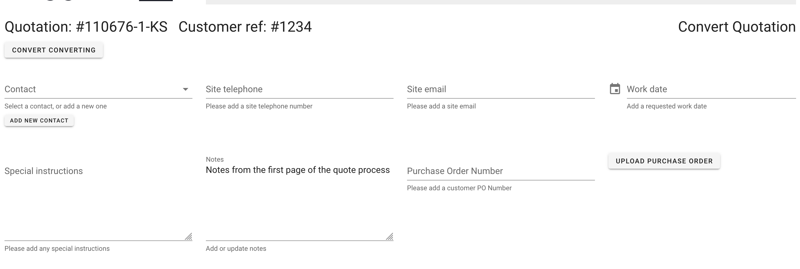The width and height of the screenshot is (800, 269).
Task: Click the Contact select field label
Action: pyautogui.click(x=20, y=89)
